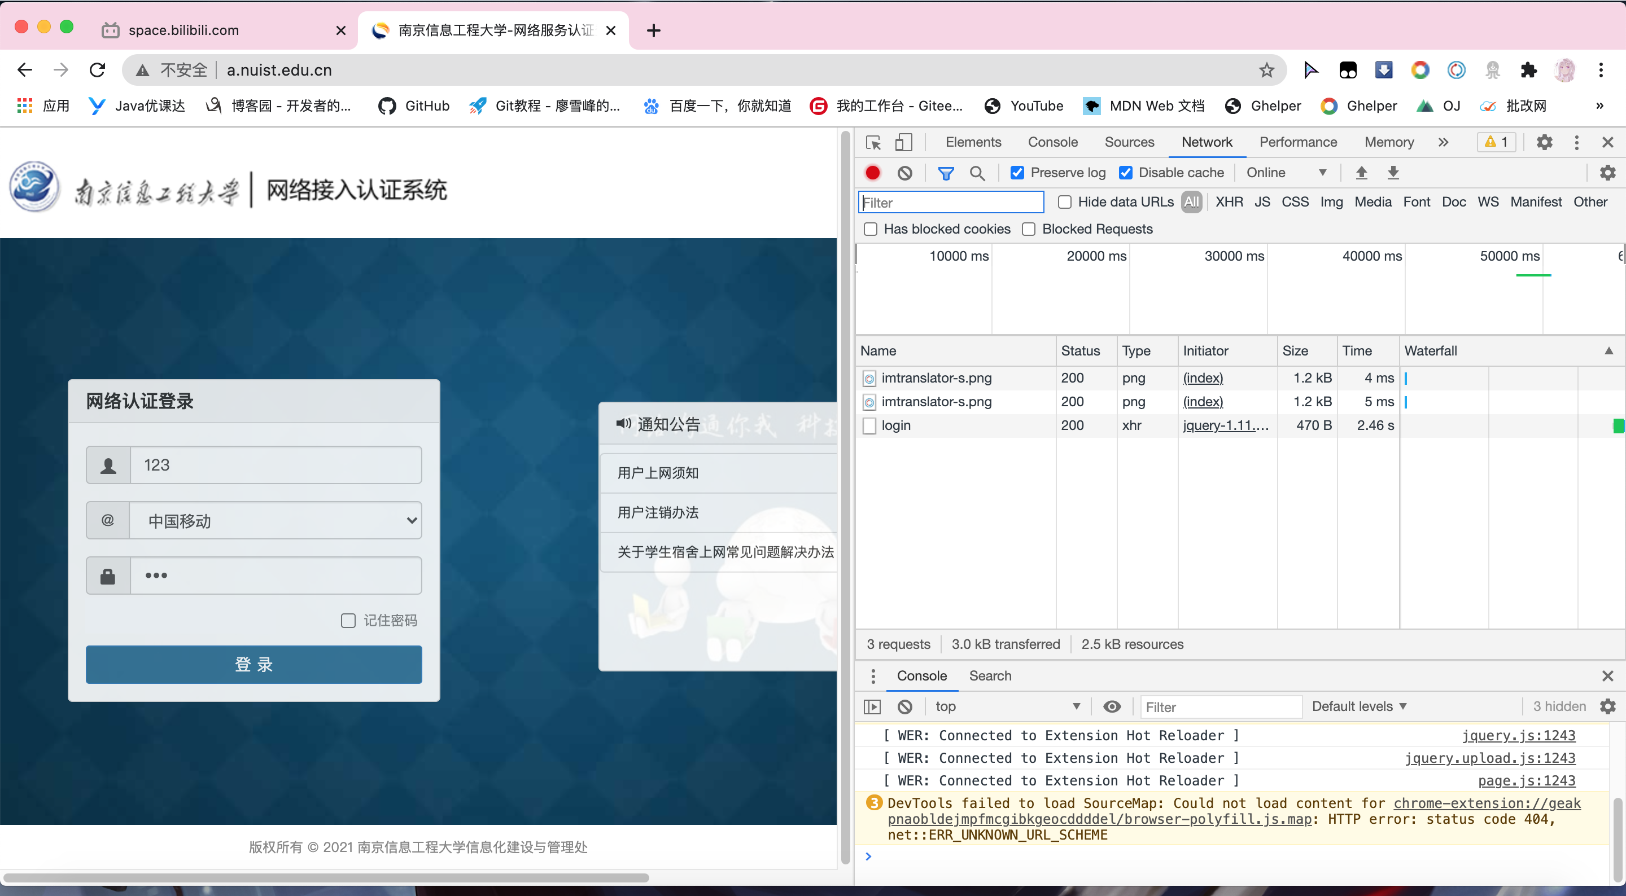The width and height of the screenshot is (1626, 896).
Task: Open the jquery.js:1243 source link
Action: pyautogui.click(x=1518, y=735)
